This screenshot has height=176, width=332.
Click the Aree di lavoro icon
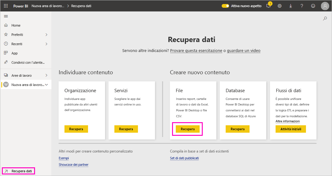(6, 75)
